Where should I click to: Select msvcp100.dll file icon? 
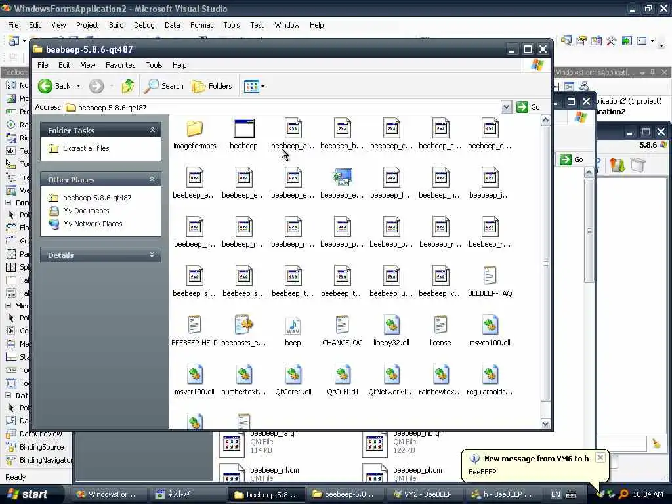(x=490, y=325)
